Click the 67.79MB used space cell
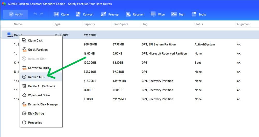Screen dimensions: 259x137 118,44
